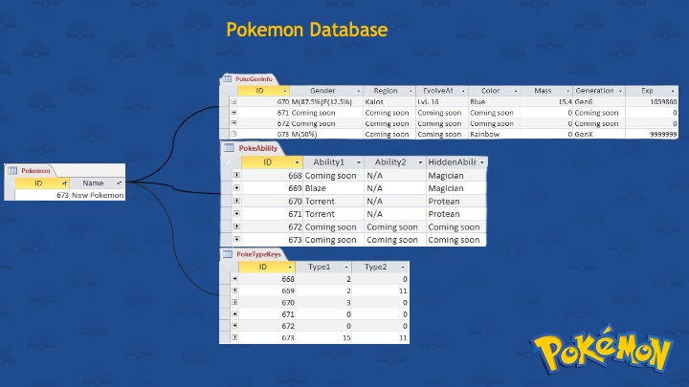Open EvolveAt column filter dropdown
Viewport: 689px width, 387px height.
click(463, 92)
